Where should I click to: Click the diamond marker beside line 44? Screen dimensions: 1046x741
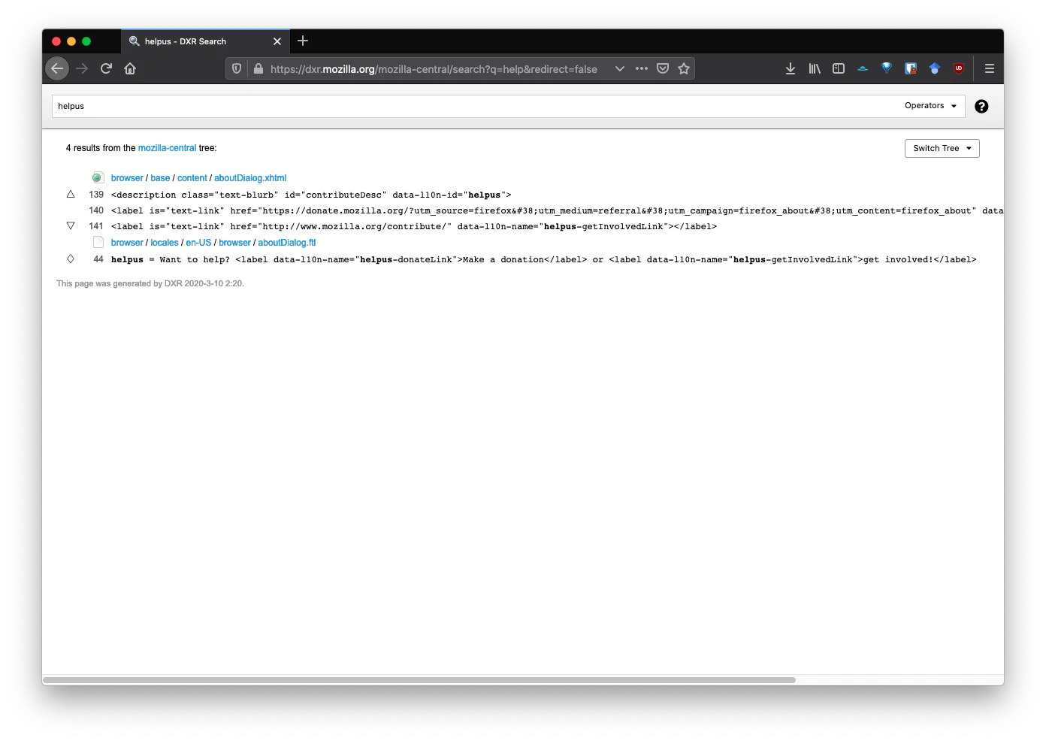71,259
